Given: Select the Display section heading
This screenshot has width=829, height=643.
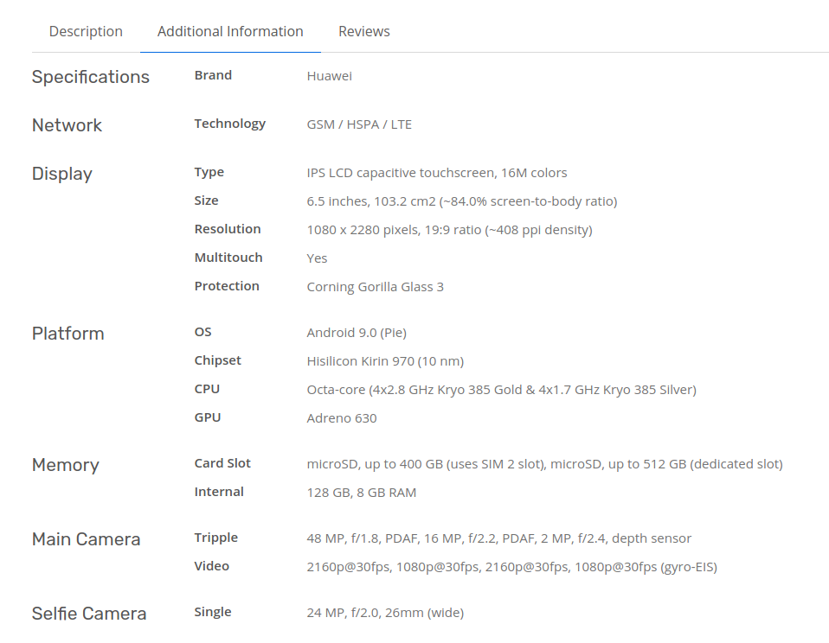Looking at the screenshot, I should 61,174.
